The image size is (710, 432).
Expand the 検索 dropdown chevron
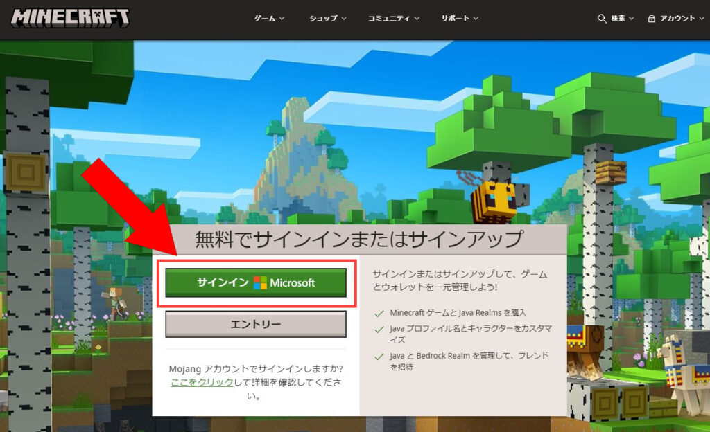[632, 19]
